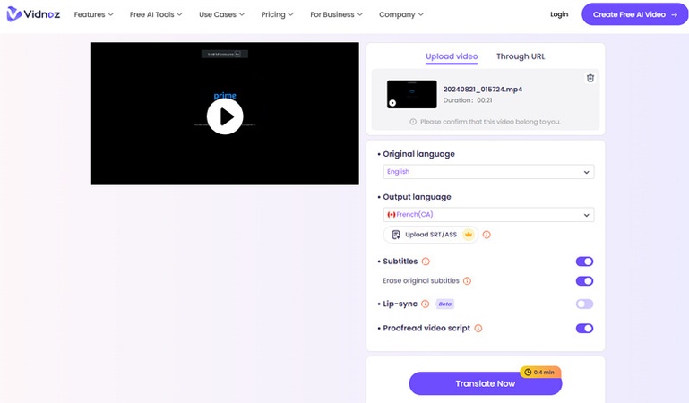Switch to the Through URL tab
This screenshot has width=689, height=403.
521,56
